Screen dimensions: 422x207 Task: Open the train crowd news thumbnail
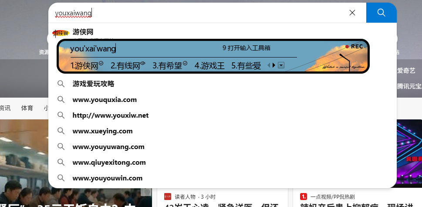pyautogui.click(x=24, y=163)
